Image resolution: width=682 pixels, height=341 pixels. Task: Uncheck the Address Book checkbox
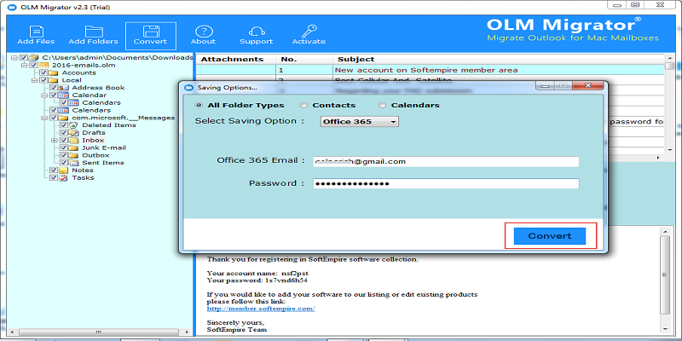54,88
